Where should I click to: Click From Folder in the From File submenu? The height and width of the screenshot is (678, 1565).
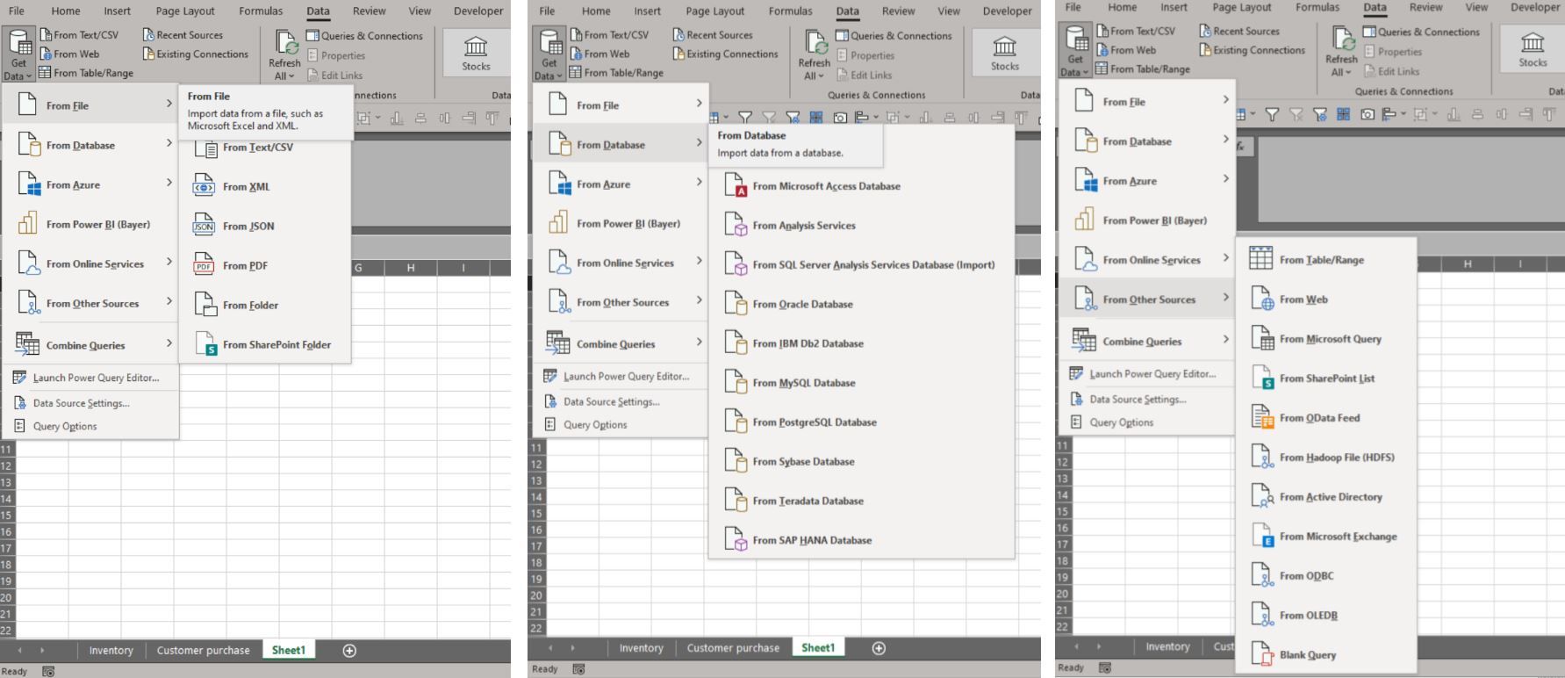[264, 305]
